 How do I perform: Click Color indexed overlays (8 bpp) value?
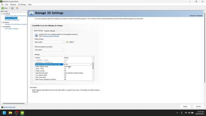[x=73, y=73]
